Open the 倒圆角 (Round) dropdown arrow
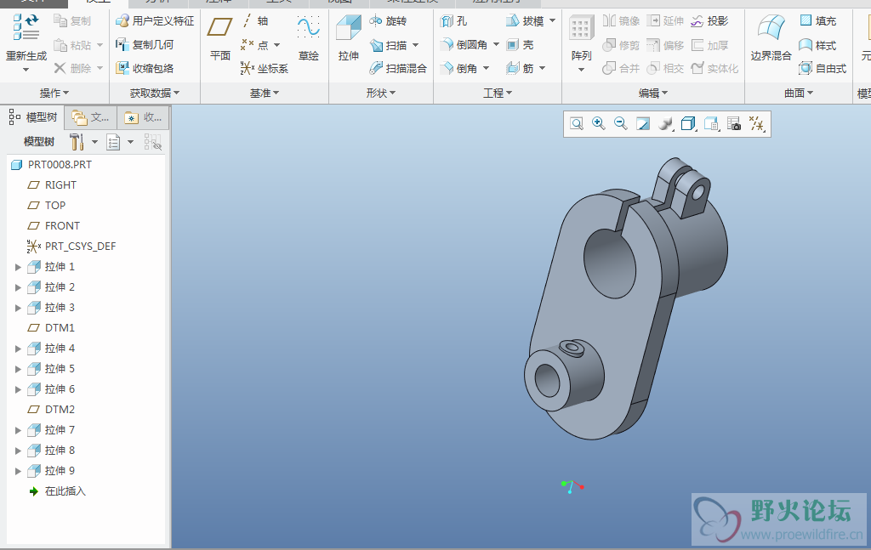 496,44
